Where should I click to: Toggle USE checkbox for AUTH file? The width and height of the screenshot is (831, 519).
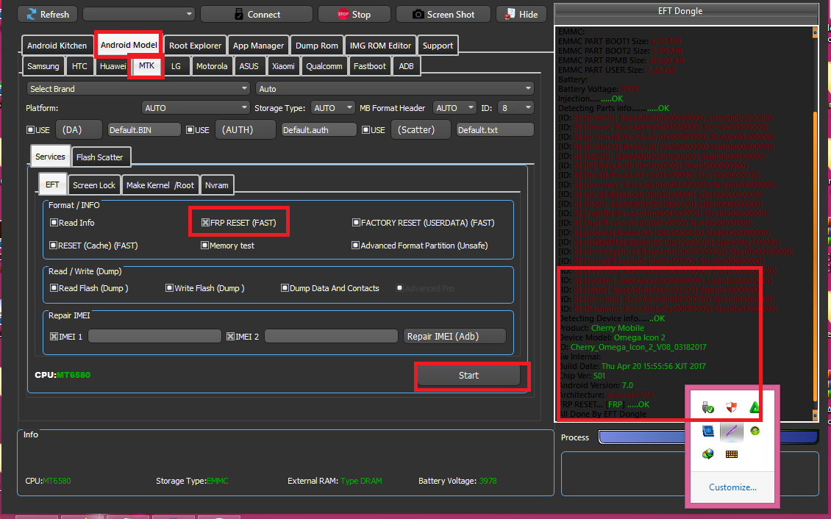tap(190, 129)
